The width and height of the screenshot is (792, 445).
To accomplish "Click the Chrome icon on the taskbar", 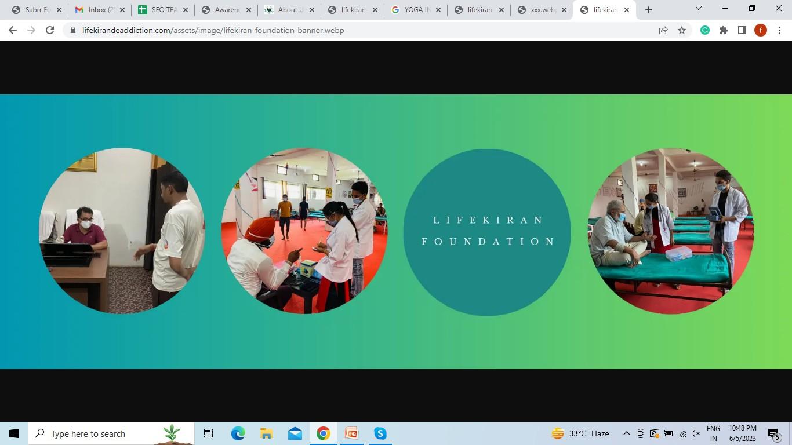I will pyautogui.click(x=324, y=433).
